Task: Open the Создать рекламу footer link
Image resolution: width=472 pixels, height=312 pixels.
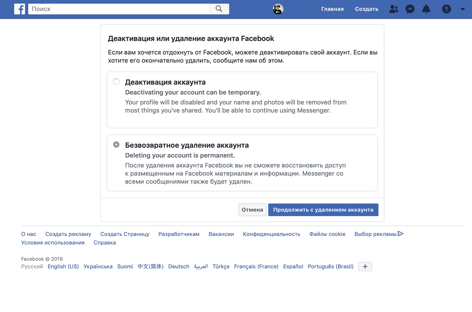Action: click(x=68, y=234)
